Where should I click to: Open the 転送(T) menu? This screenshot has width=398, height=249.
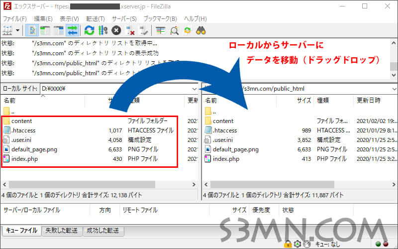tap(96, 19)
